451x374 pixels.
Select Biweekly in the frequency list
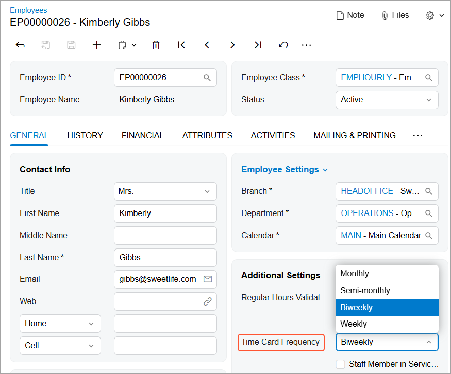coord(387,308)
